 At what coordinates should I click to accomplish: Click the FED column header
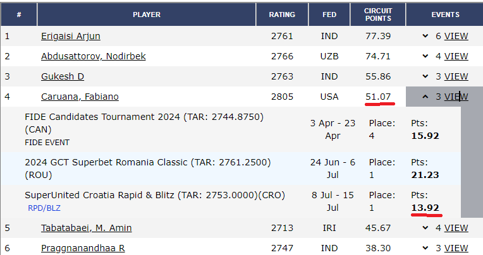[x=329, y=14]
